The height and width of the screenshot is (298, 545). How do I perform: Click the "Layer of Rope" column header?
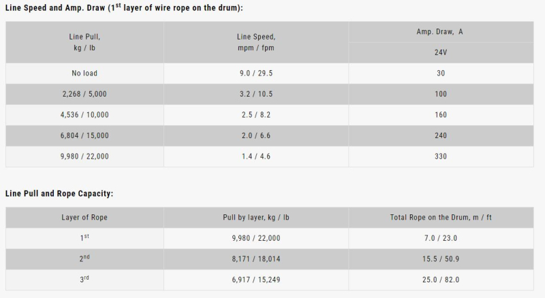(84, 218)
